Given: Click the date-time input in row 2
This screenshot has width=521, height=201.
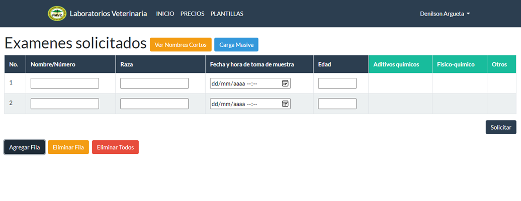Looking at the screenshot, I should pos(250,104).
